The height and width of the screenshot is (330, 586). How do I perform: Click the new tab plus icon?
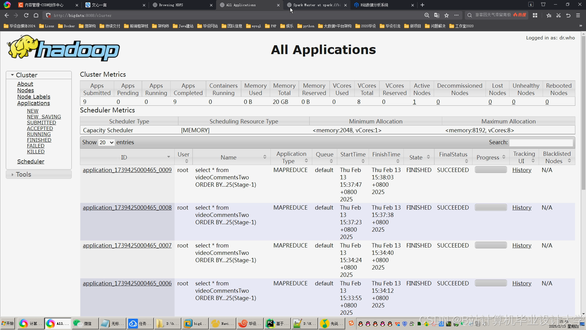(x=422, y=5)
